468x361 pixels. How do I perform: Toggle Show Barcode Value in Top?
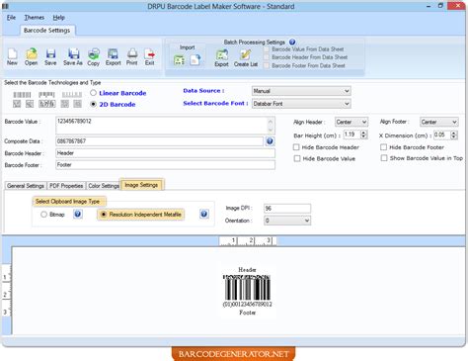[384, 158]
